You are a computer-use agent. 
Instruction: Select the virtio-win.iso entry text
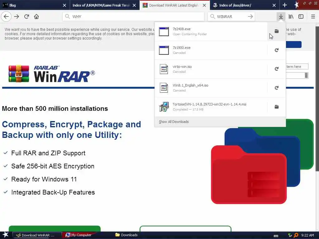point(182,67)
